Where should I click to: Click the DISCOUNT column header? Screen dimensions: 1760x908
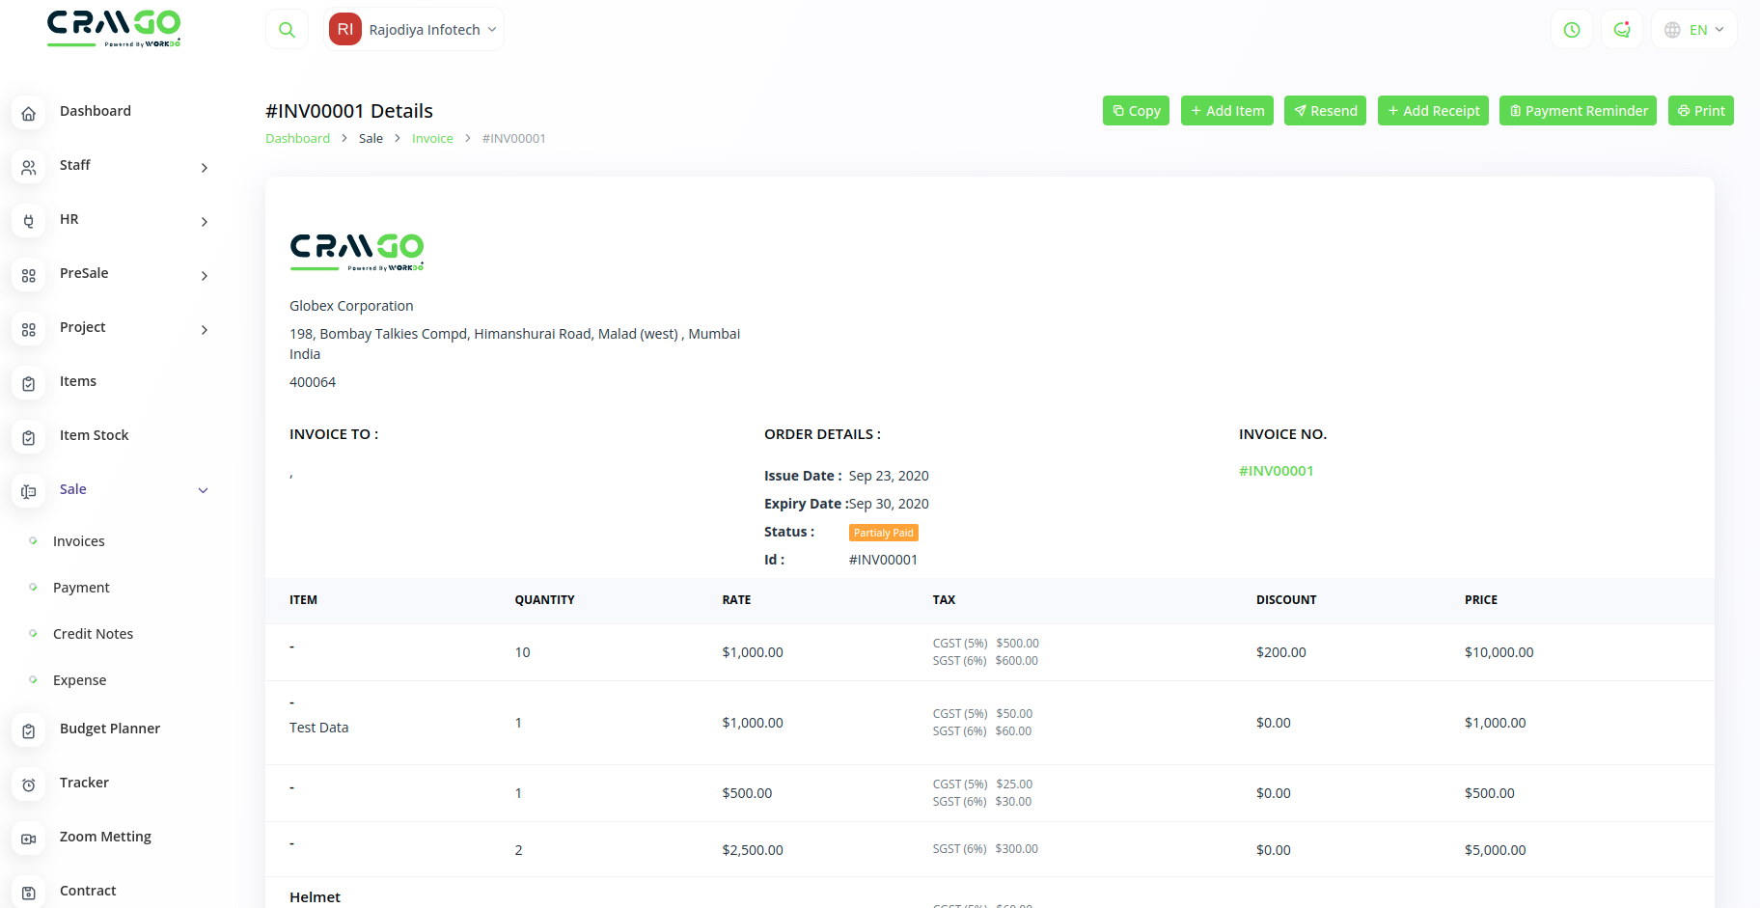coord(1286,600)
